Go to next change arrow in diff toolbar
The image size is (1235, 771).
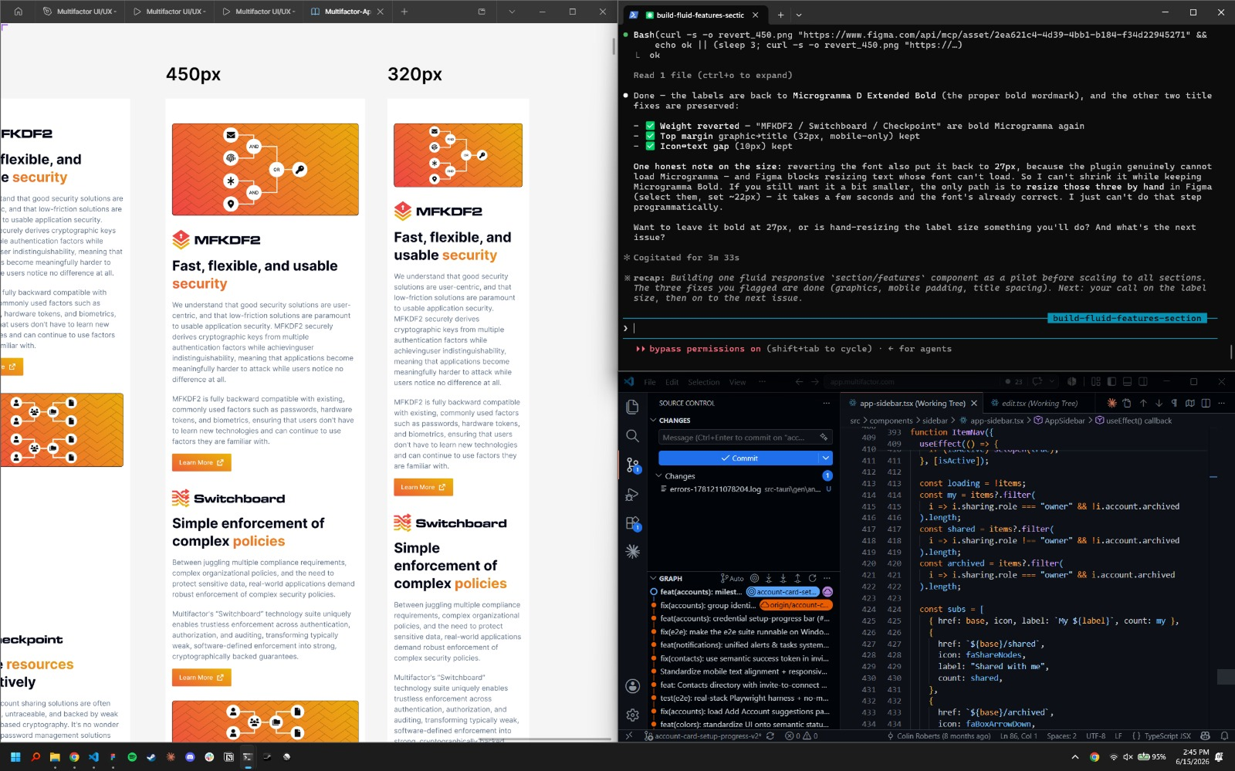(1159, 403)
